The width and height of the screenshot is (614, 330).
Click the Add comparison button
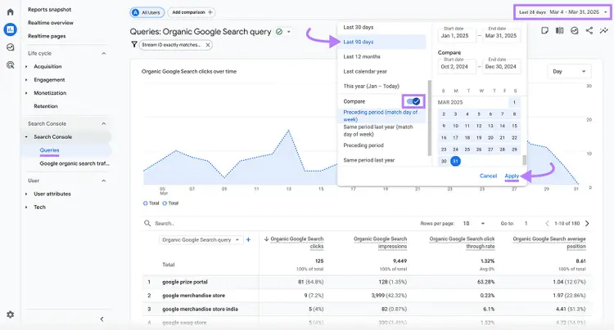[192, 12]
